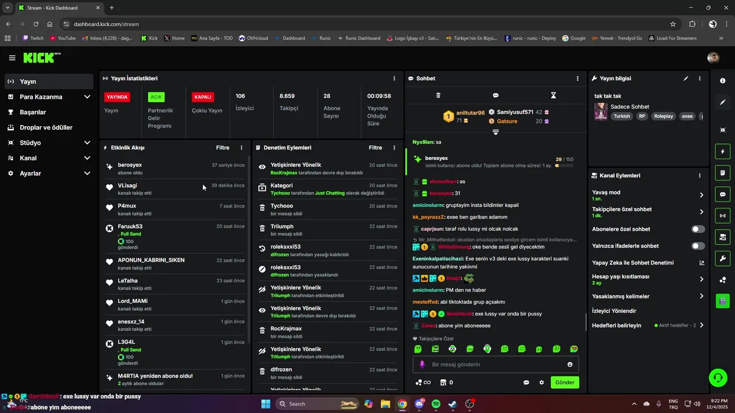The height and width of the screenshot is (413, 735).
Task: Click Gönder button to send message
Action: click(x=564, y=383)
